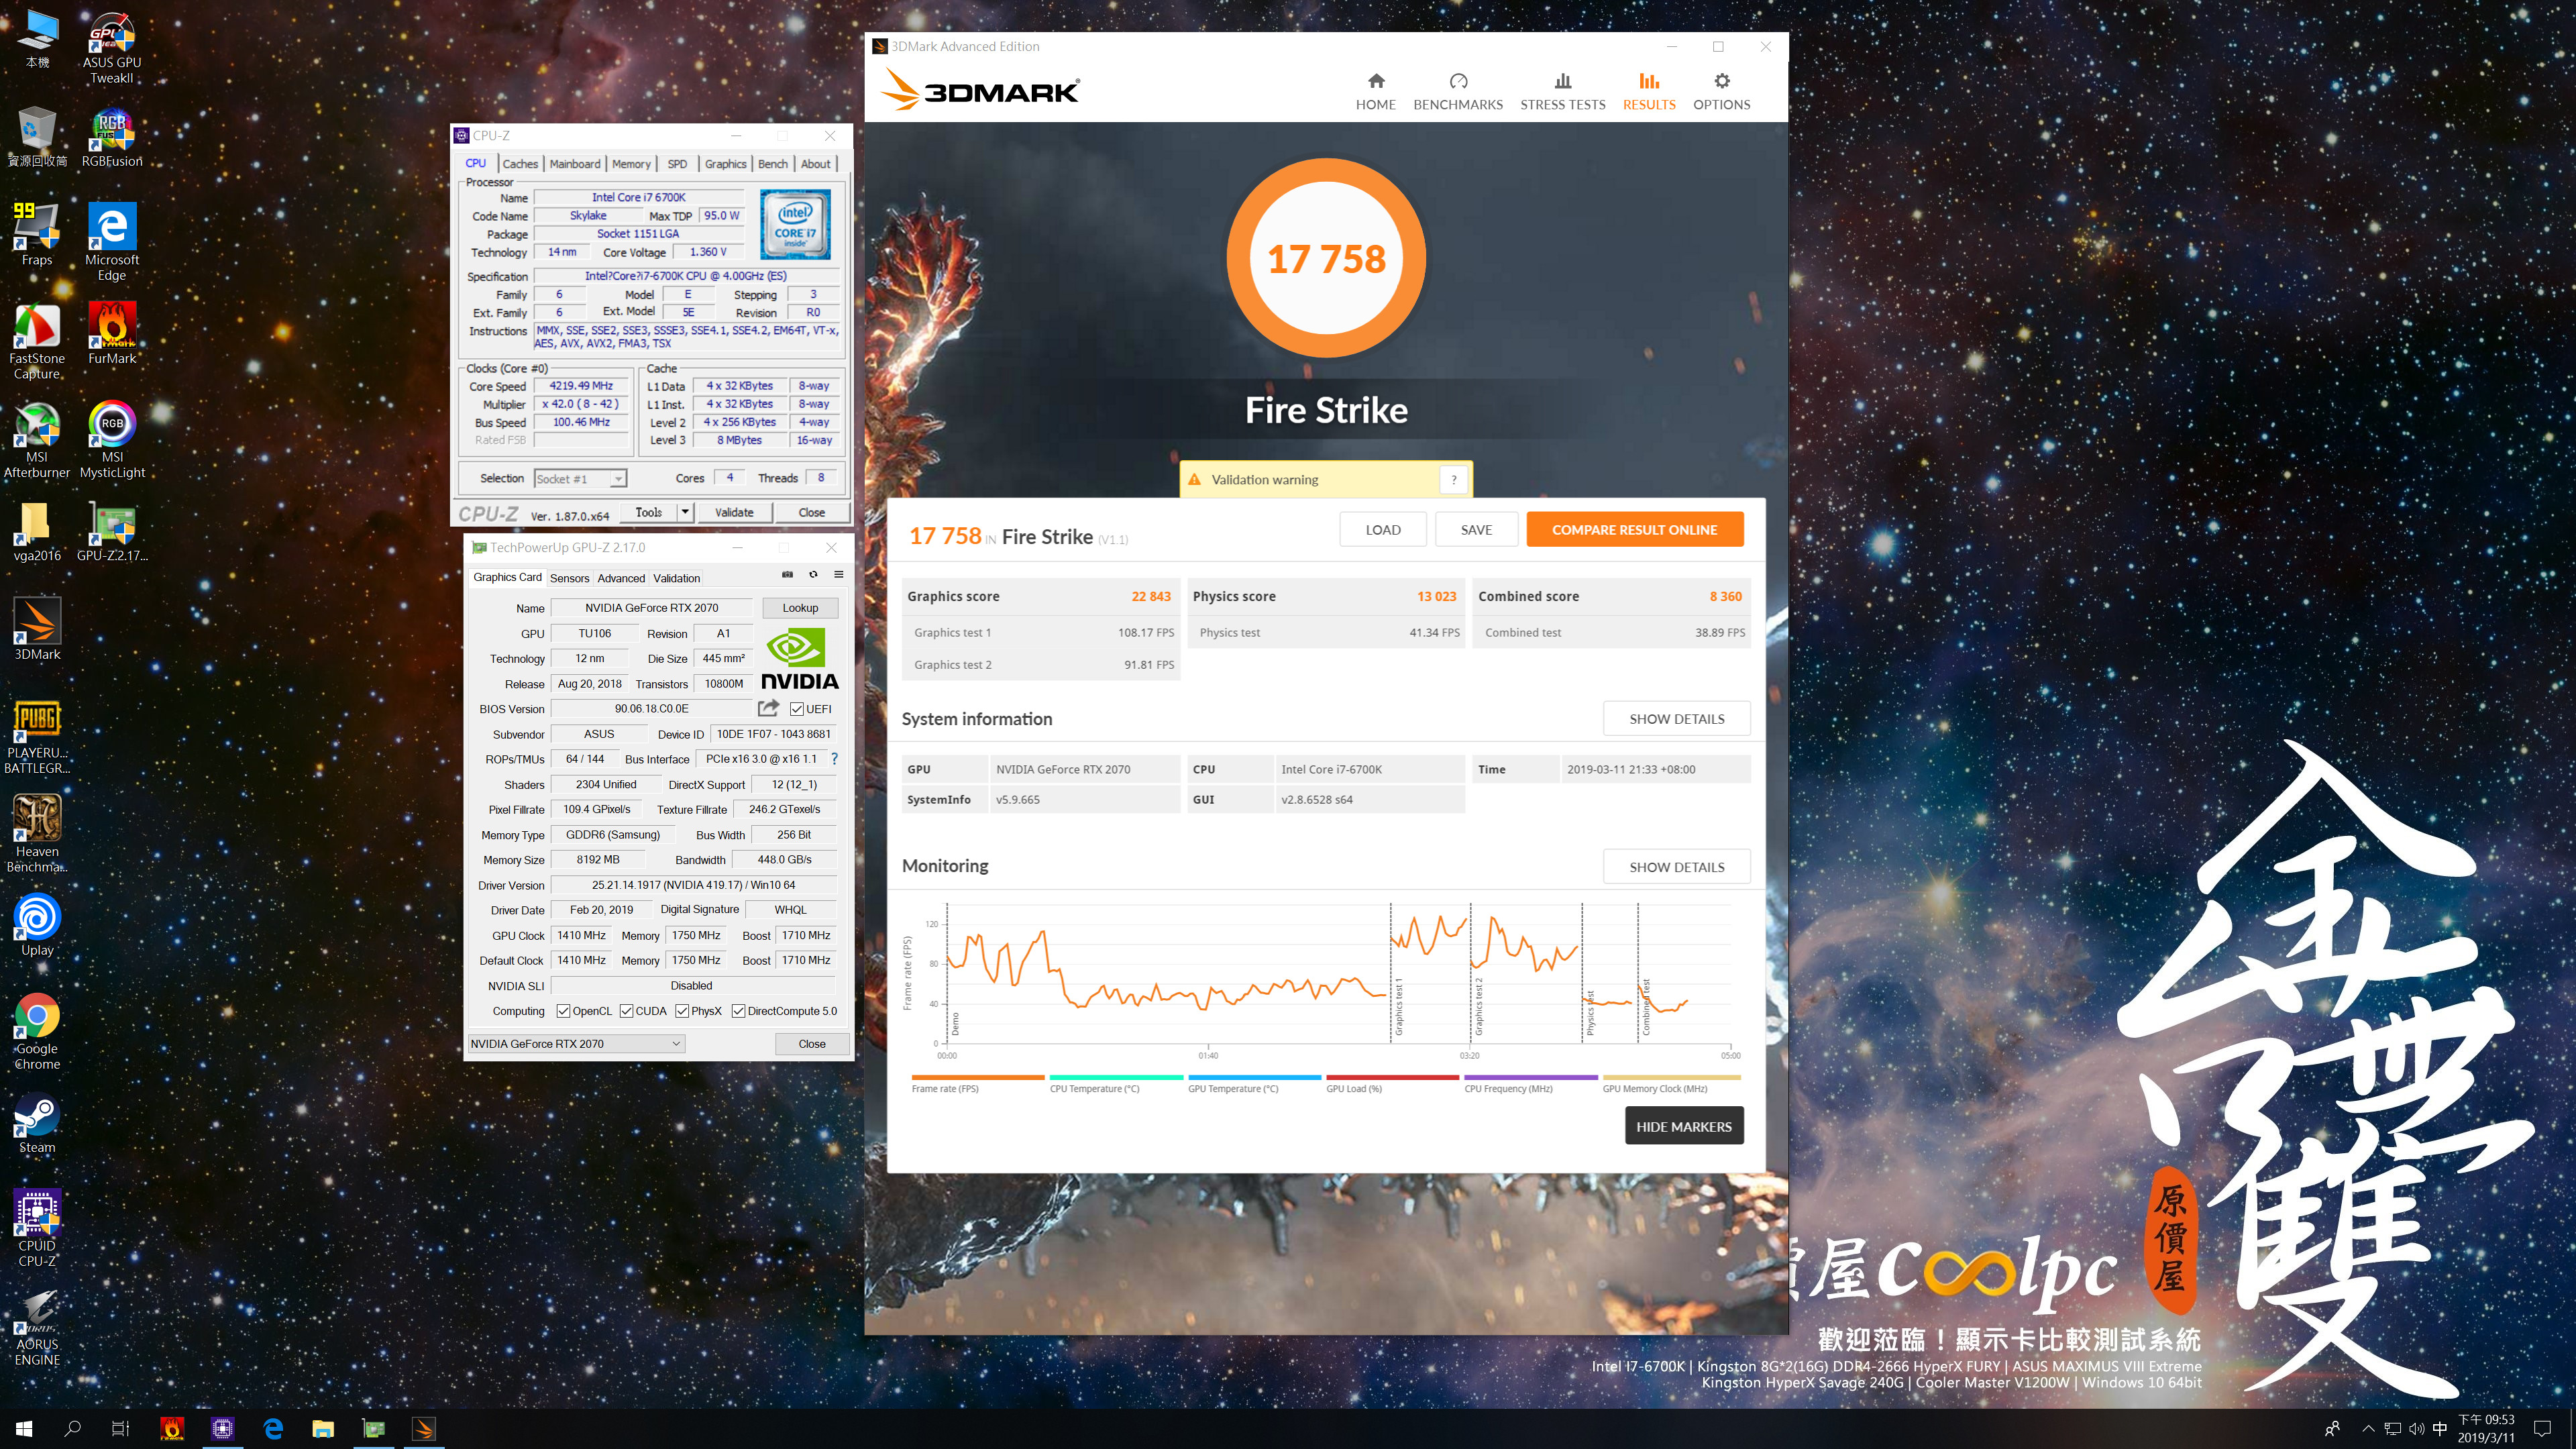This screenshot has width=2576, height=1449.
Task: Toggle OpenCL checkbox in GPU-Z
Action: (x=563, y=1011)
